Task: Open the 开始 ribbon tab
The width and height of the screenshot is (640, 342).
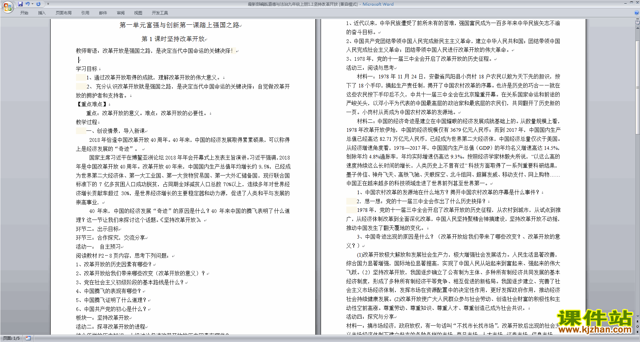Action: pyautogui.click(x=24, y=13)
